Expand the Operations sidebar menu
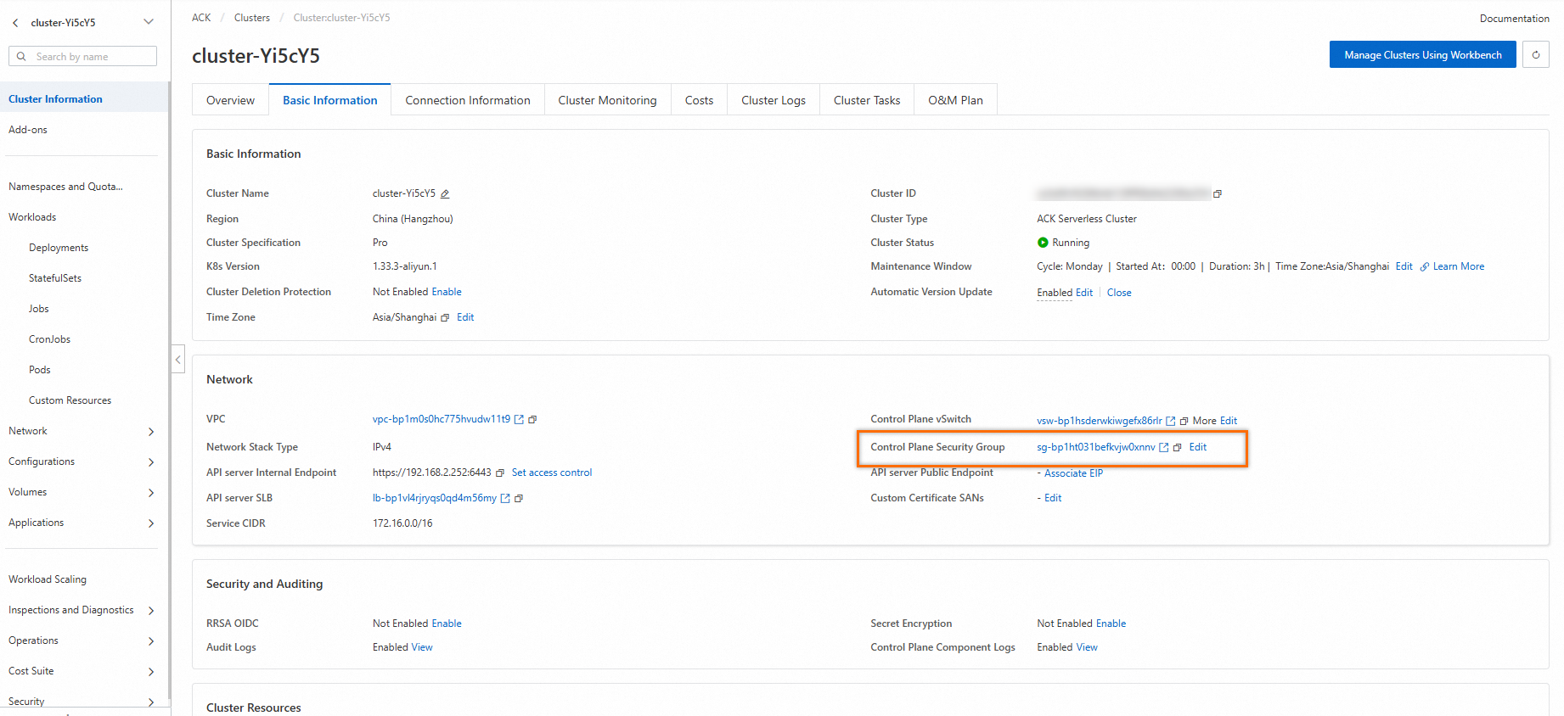This screenshot has width=1564, height=716. pyautogui.click(x=151, y=641)
